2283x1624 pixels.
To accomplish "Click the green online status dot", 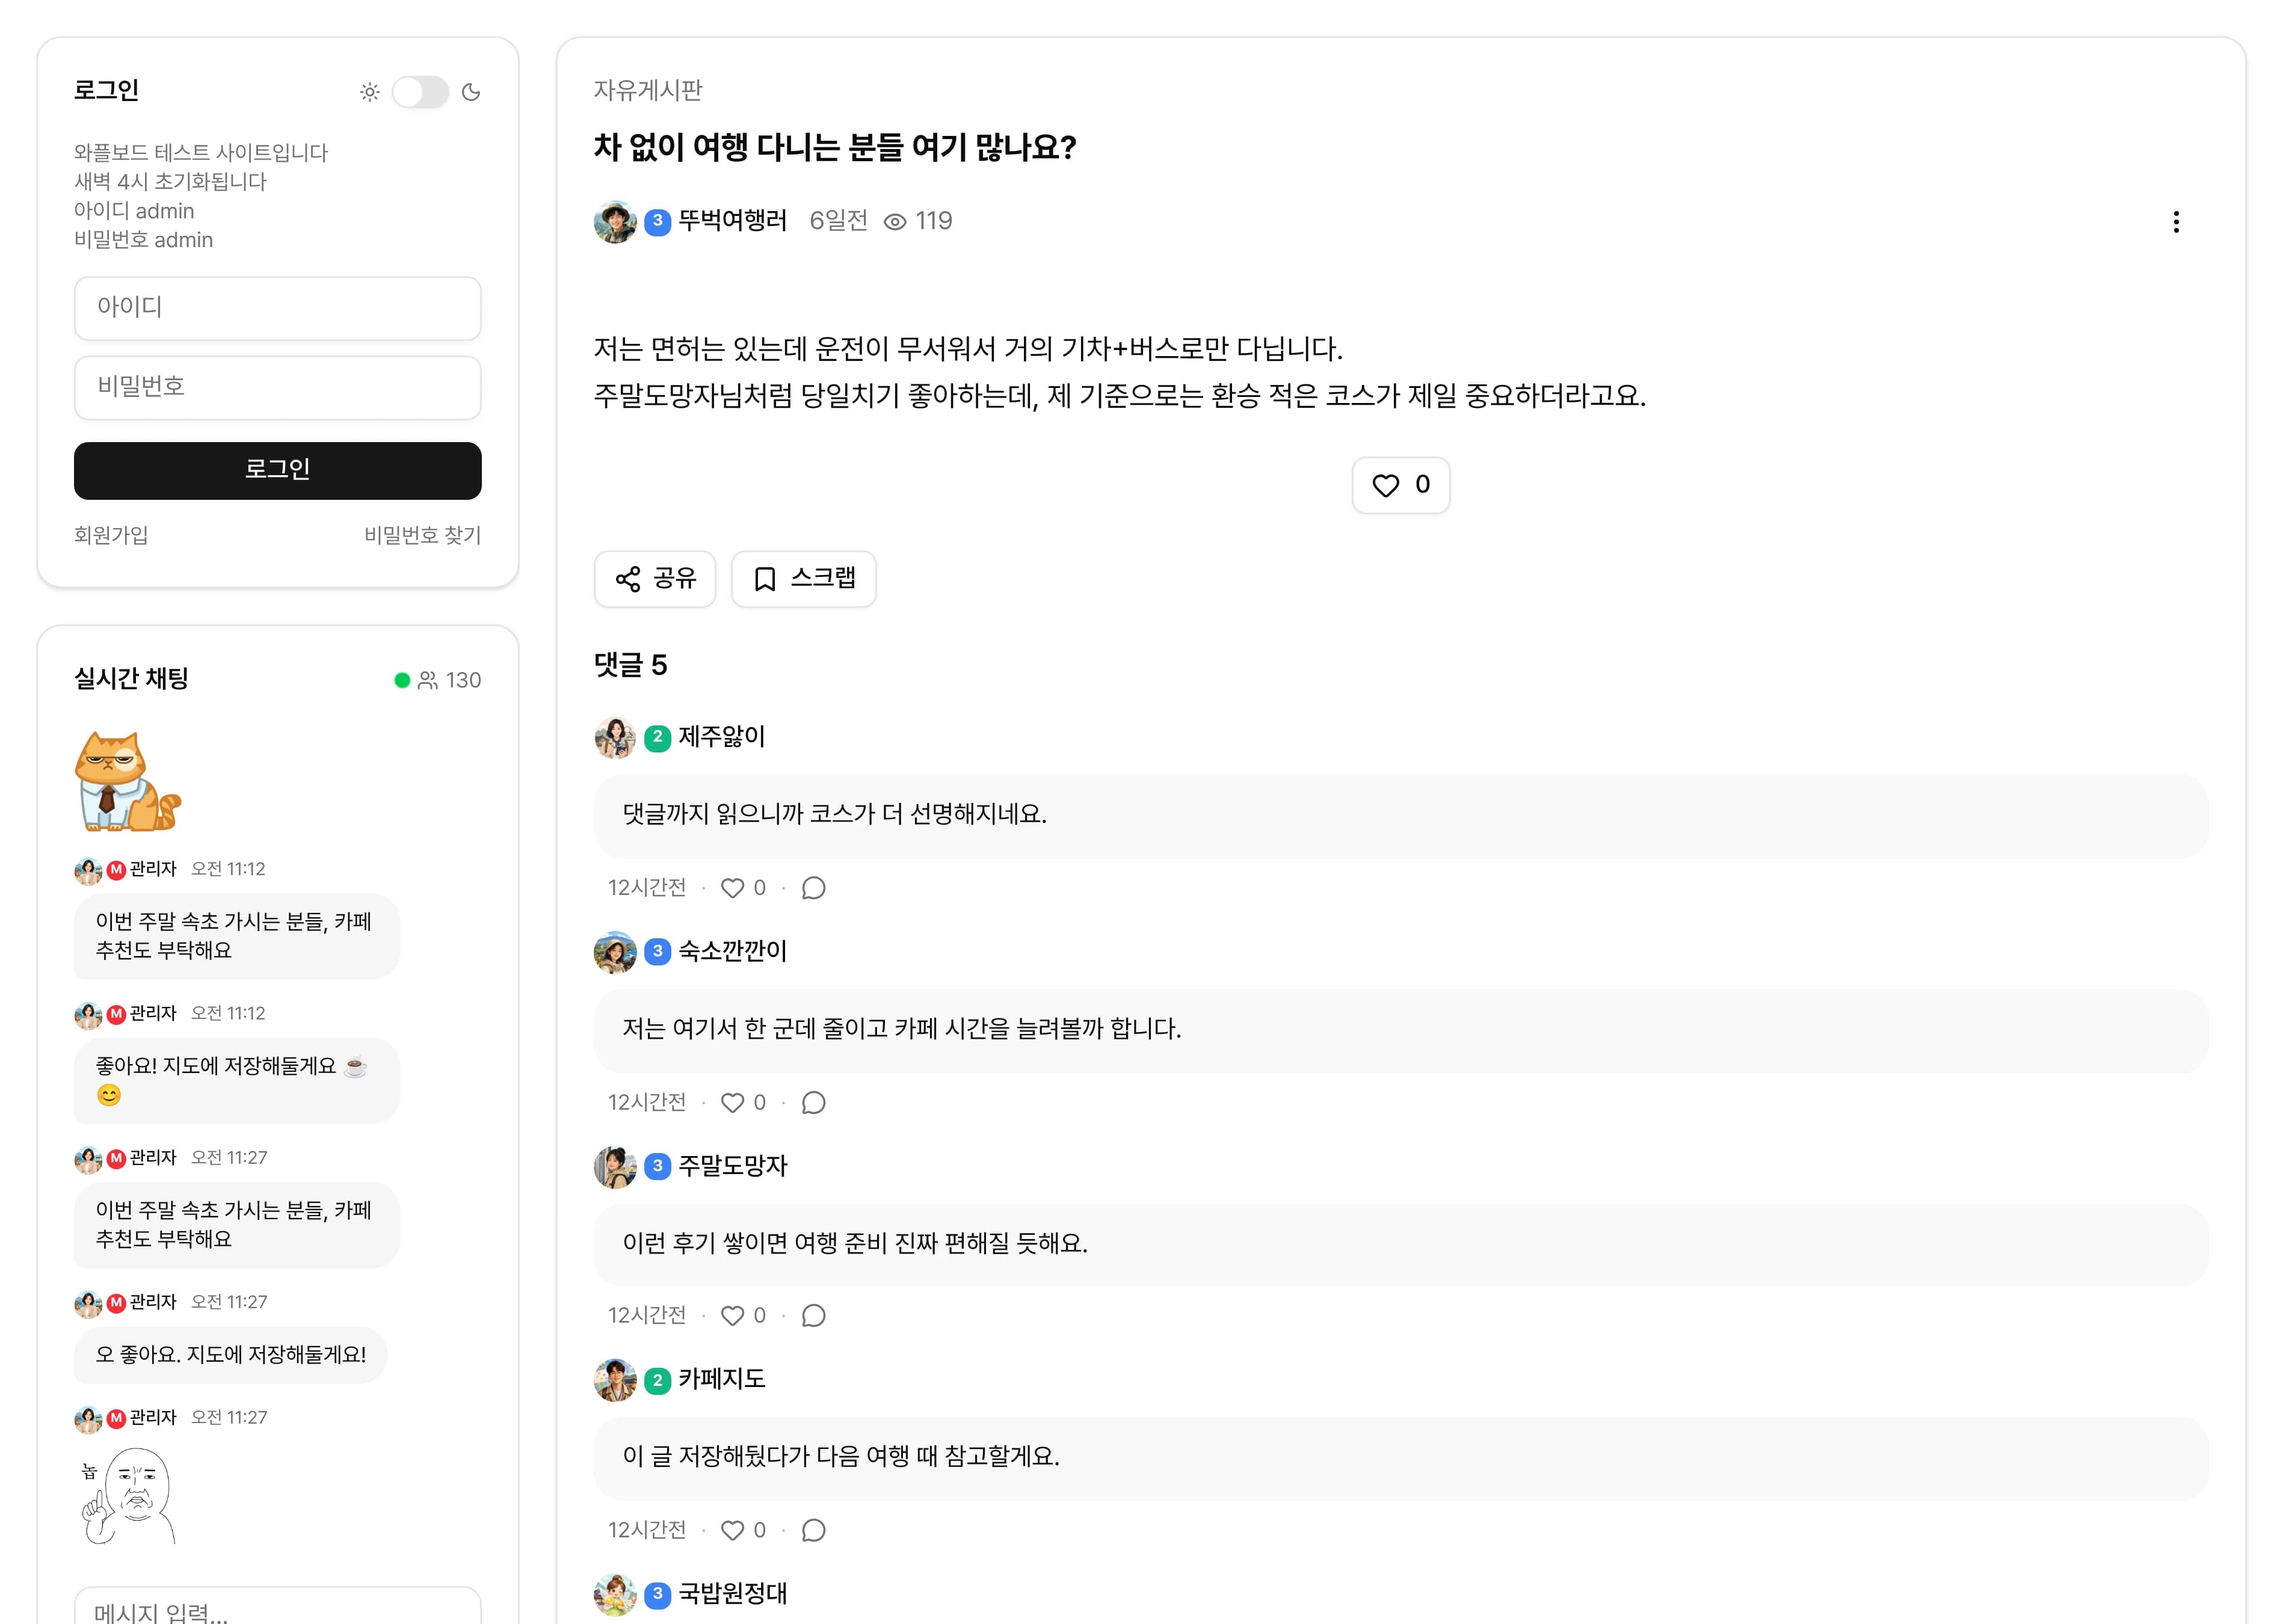I will [402, 681].
